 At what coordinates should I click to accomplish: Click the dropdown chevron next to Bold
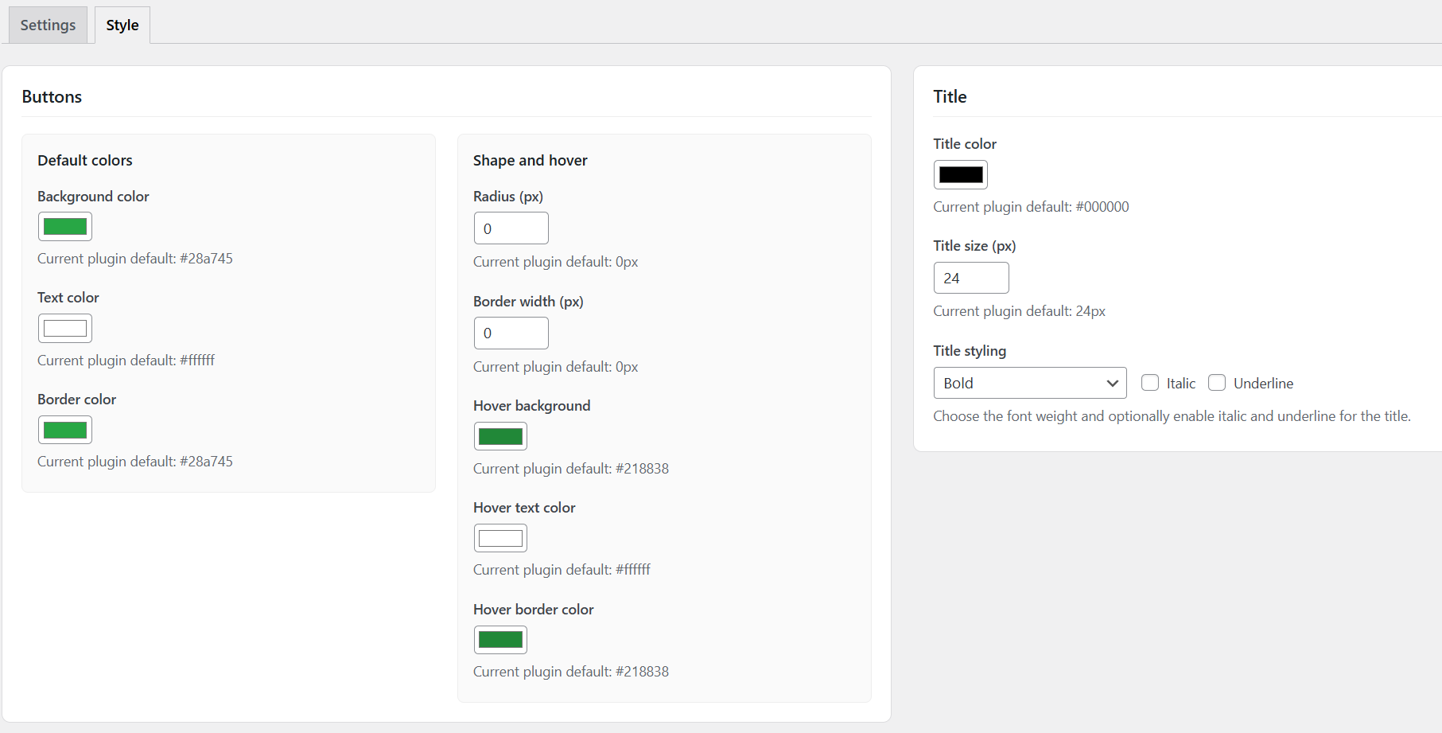coord(1112,383)
